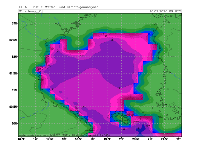
Task: Click the 63N latitude label
Action: 14,23
